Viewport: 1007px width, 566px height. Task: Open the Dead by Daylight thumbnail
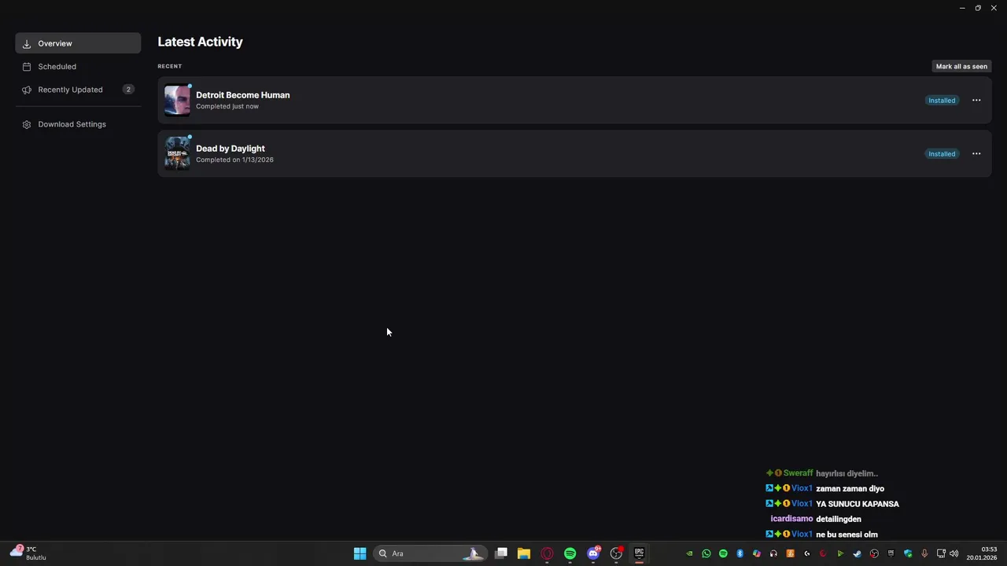tap(177, 153)
